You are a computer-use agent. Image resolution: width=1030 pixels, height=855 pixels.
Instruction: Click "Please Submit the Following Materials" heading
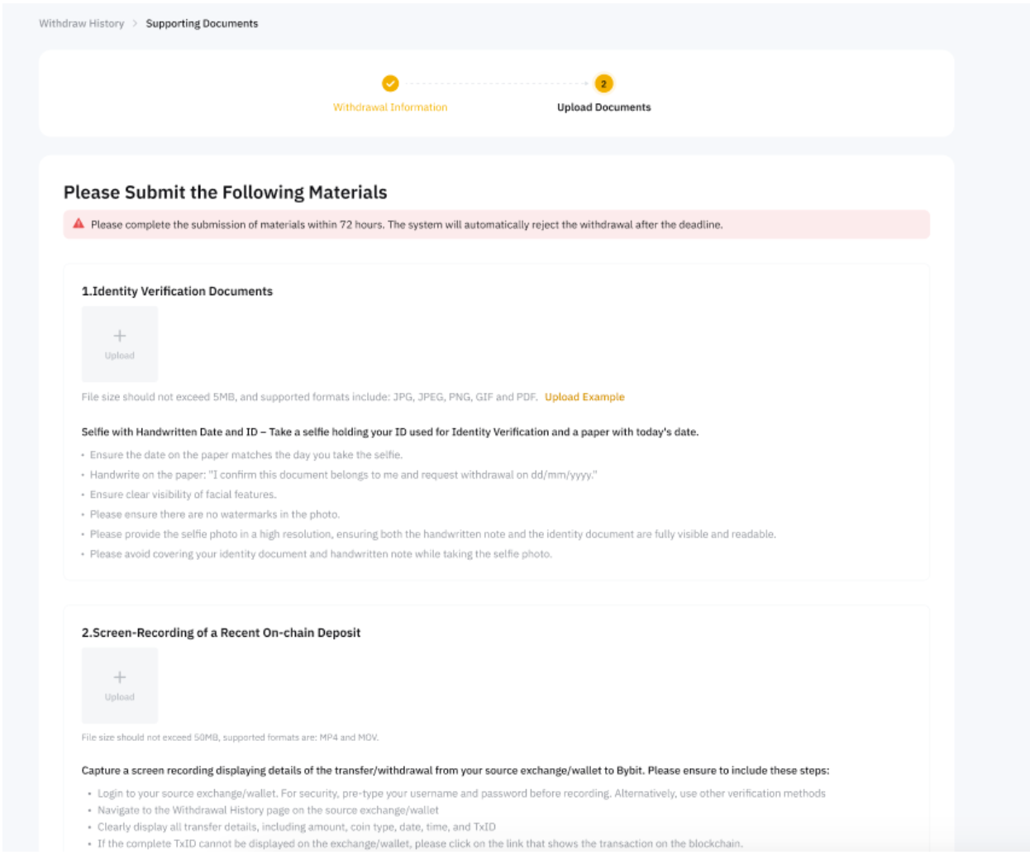pos(225,193)
